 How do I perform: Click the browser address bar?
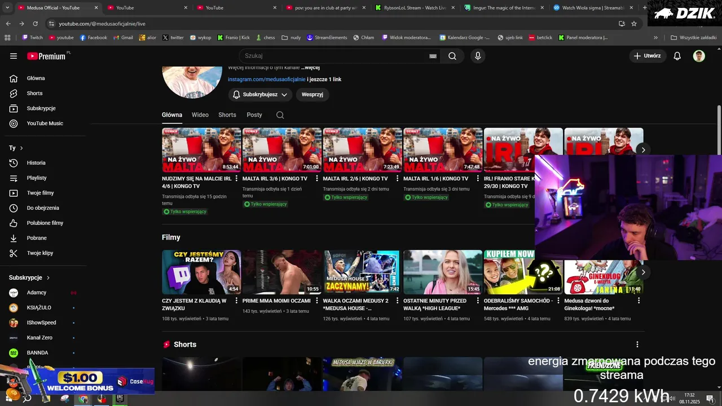tap(333, 24)
